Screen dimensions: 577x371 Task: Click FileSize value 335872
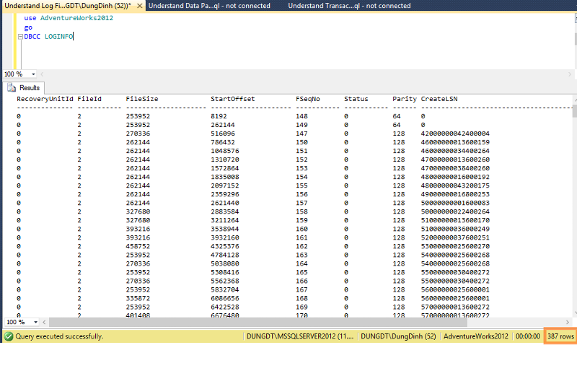tap(138, 298)
